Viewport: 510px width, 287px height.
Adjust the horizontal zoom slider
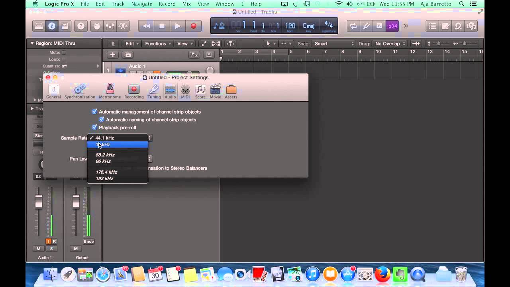coord(465,43)
